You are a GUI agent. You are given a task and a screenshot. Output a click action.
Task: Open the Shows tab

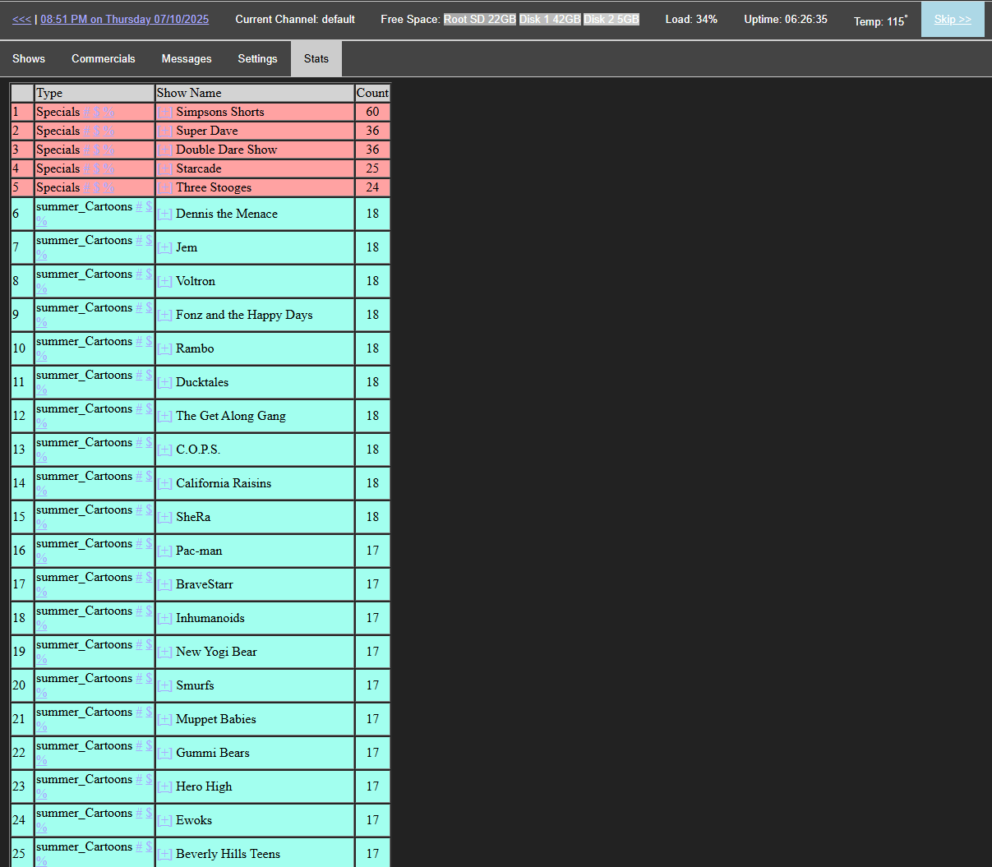pos(29,58)
